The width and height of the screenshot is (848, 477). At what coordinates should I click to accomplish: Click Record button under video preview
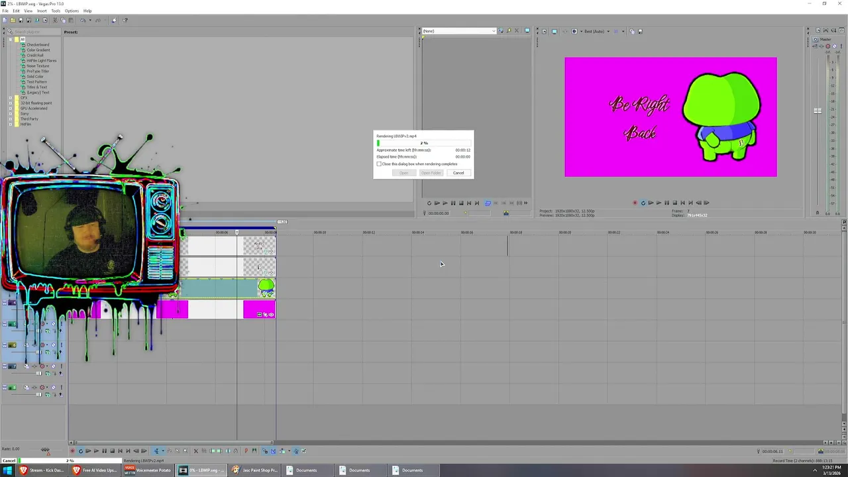(635, 203)
